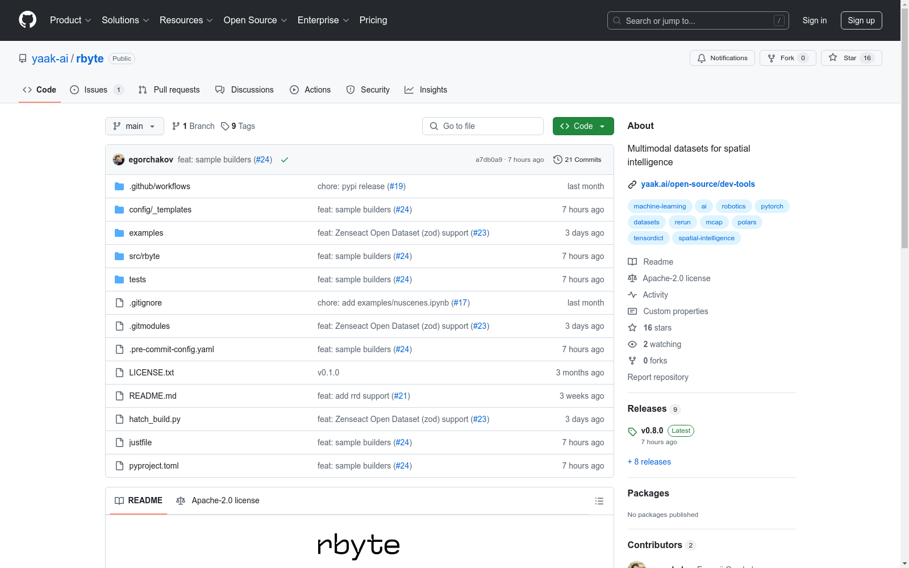
Task: Click the book icon beside Readme
Action: point(632,262)
